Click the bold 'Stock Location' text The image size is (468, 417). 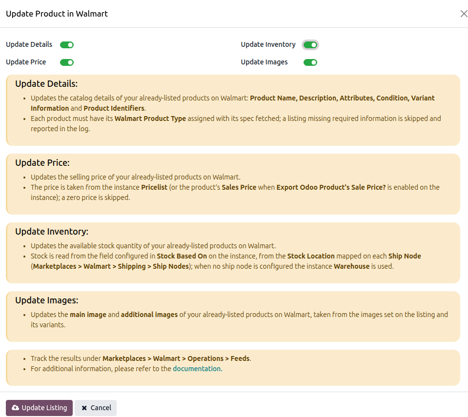311,256
